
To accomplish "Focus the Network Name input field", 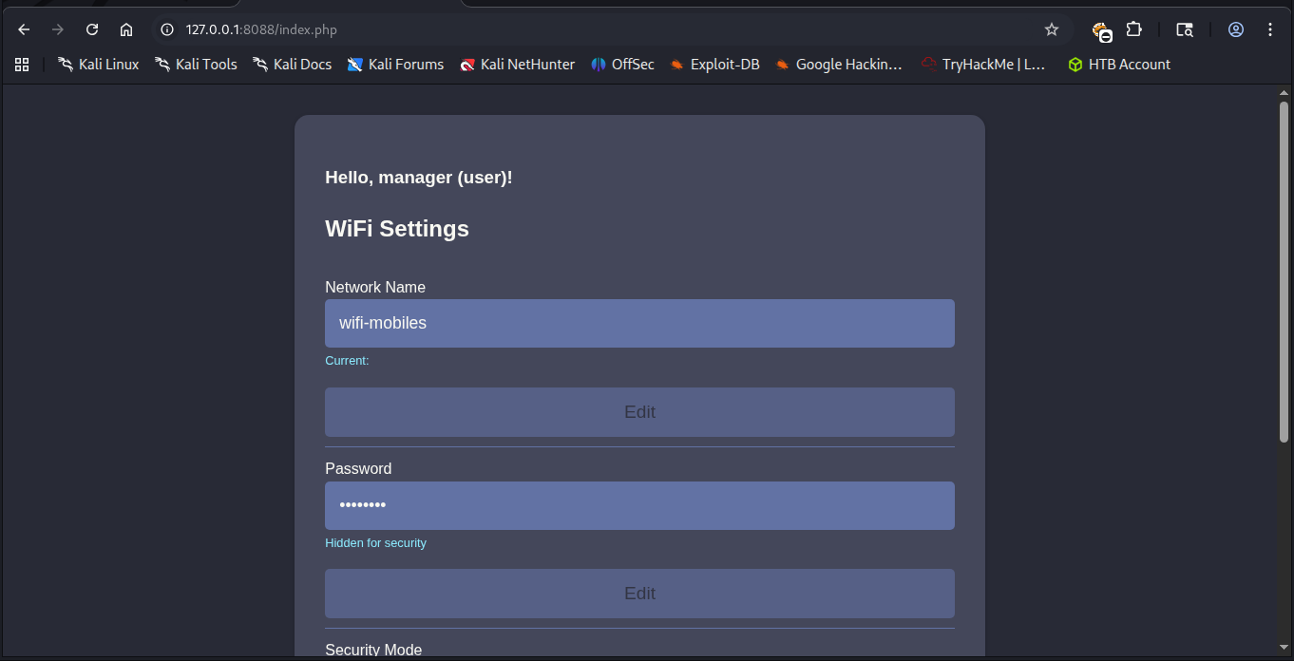I will 639,323.
